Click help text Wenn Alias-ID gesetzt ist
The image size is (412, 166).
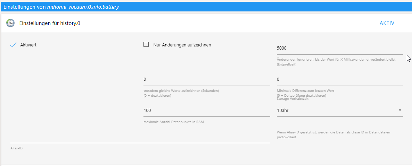(333, 135)
